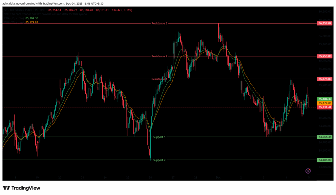Click the green 85,184.30 EMA axis label
Image resolution: width=336 pixels, height=195 pixels.
coord(325,99)
